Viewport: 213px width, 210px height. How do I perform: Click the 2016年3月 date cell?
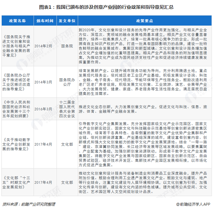coord(44,109)
